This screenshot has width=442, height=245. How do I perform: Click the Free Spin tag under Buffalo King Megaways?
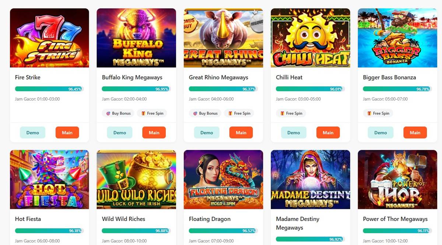click(152, 113)
